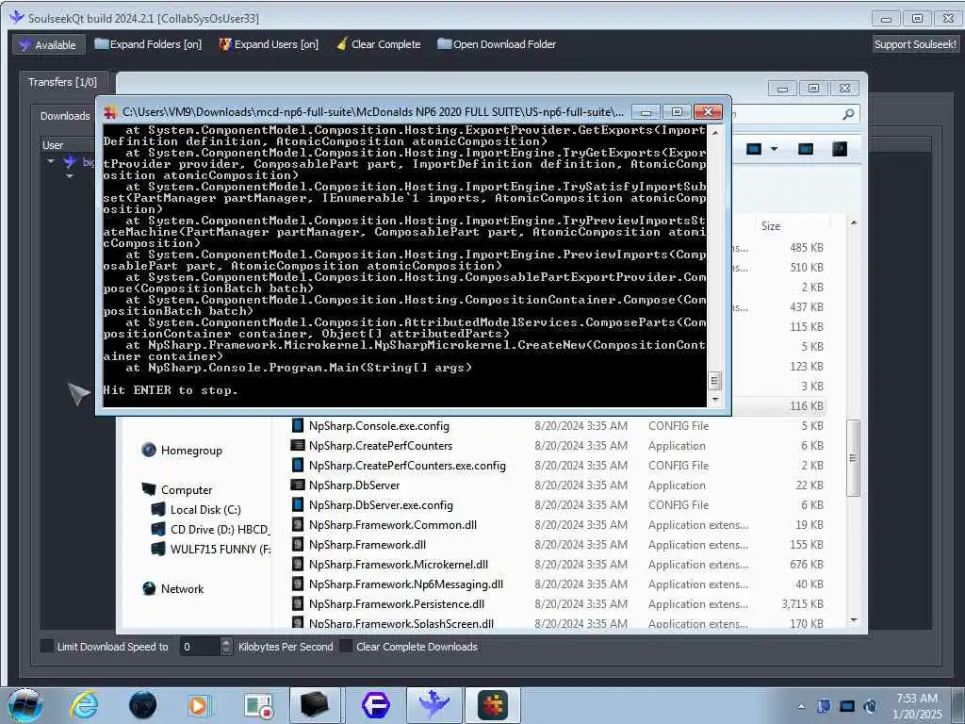Click the Explorer file list scrollbar thumb

pyautogui.click(x=854, y=458)
